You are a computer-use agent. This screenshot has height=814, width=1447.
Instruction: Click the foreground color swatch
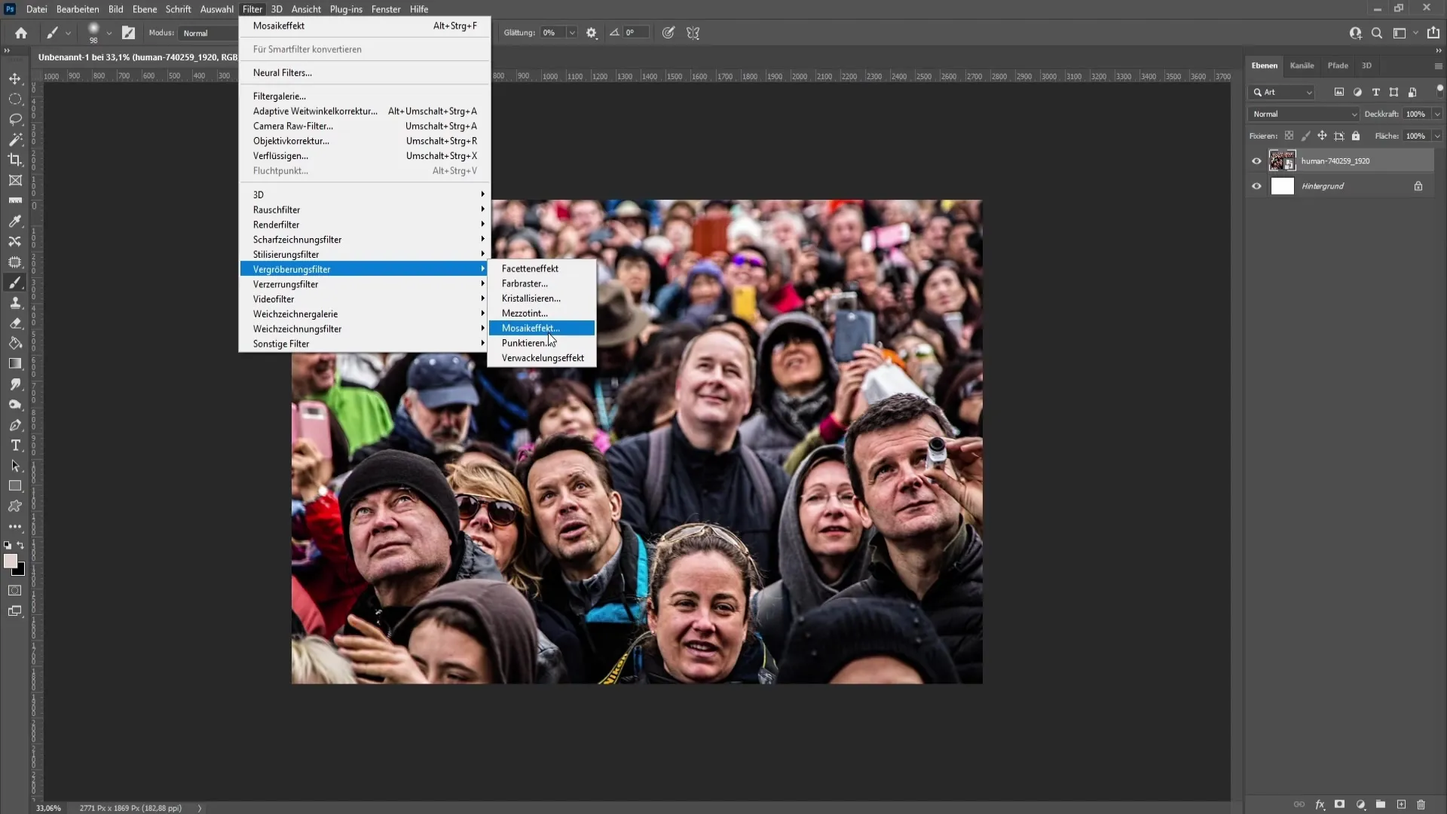point(10,561)
